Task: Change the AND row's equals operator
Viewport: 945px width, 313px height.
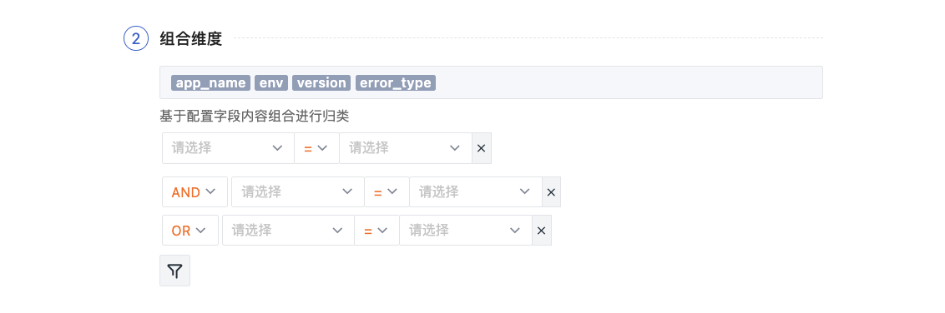Action: pyautogui.click(x=387, y=192)
